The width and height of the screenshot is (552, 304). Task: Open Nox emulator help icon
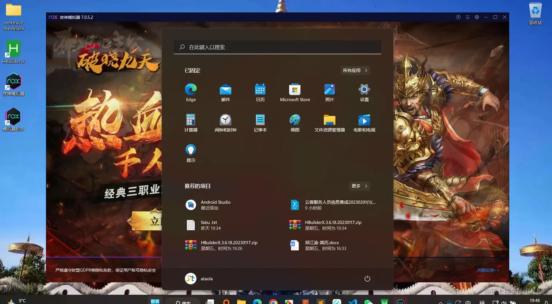[x=458, y=17]
